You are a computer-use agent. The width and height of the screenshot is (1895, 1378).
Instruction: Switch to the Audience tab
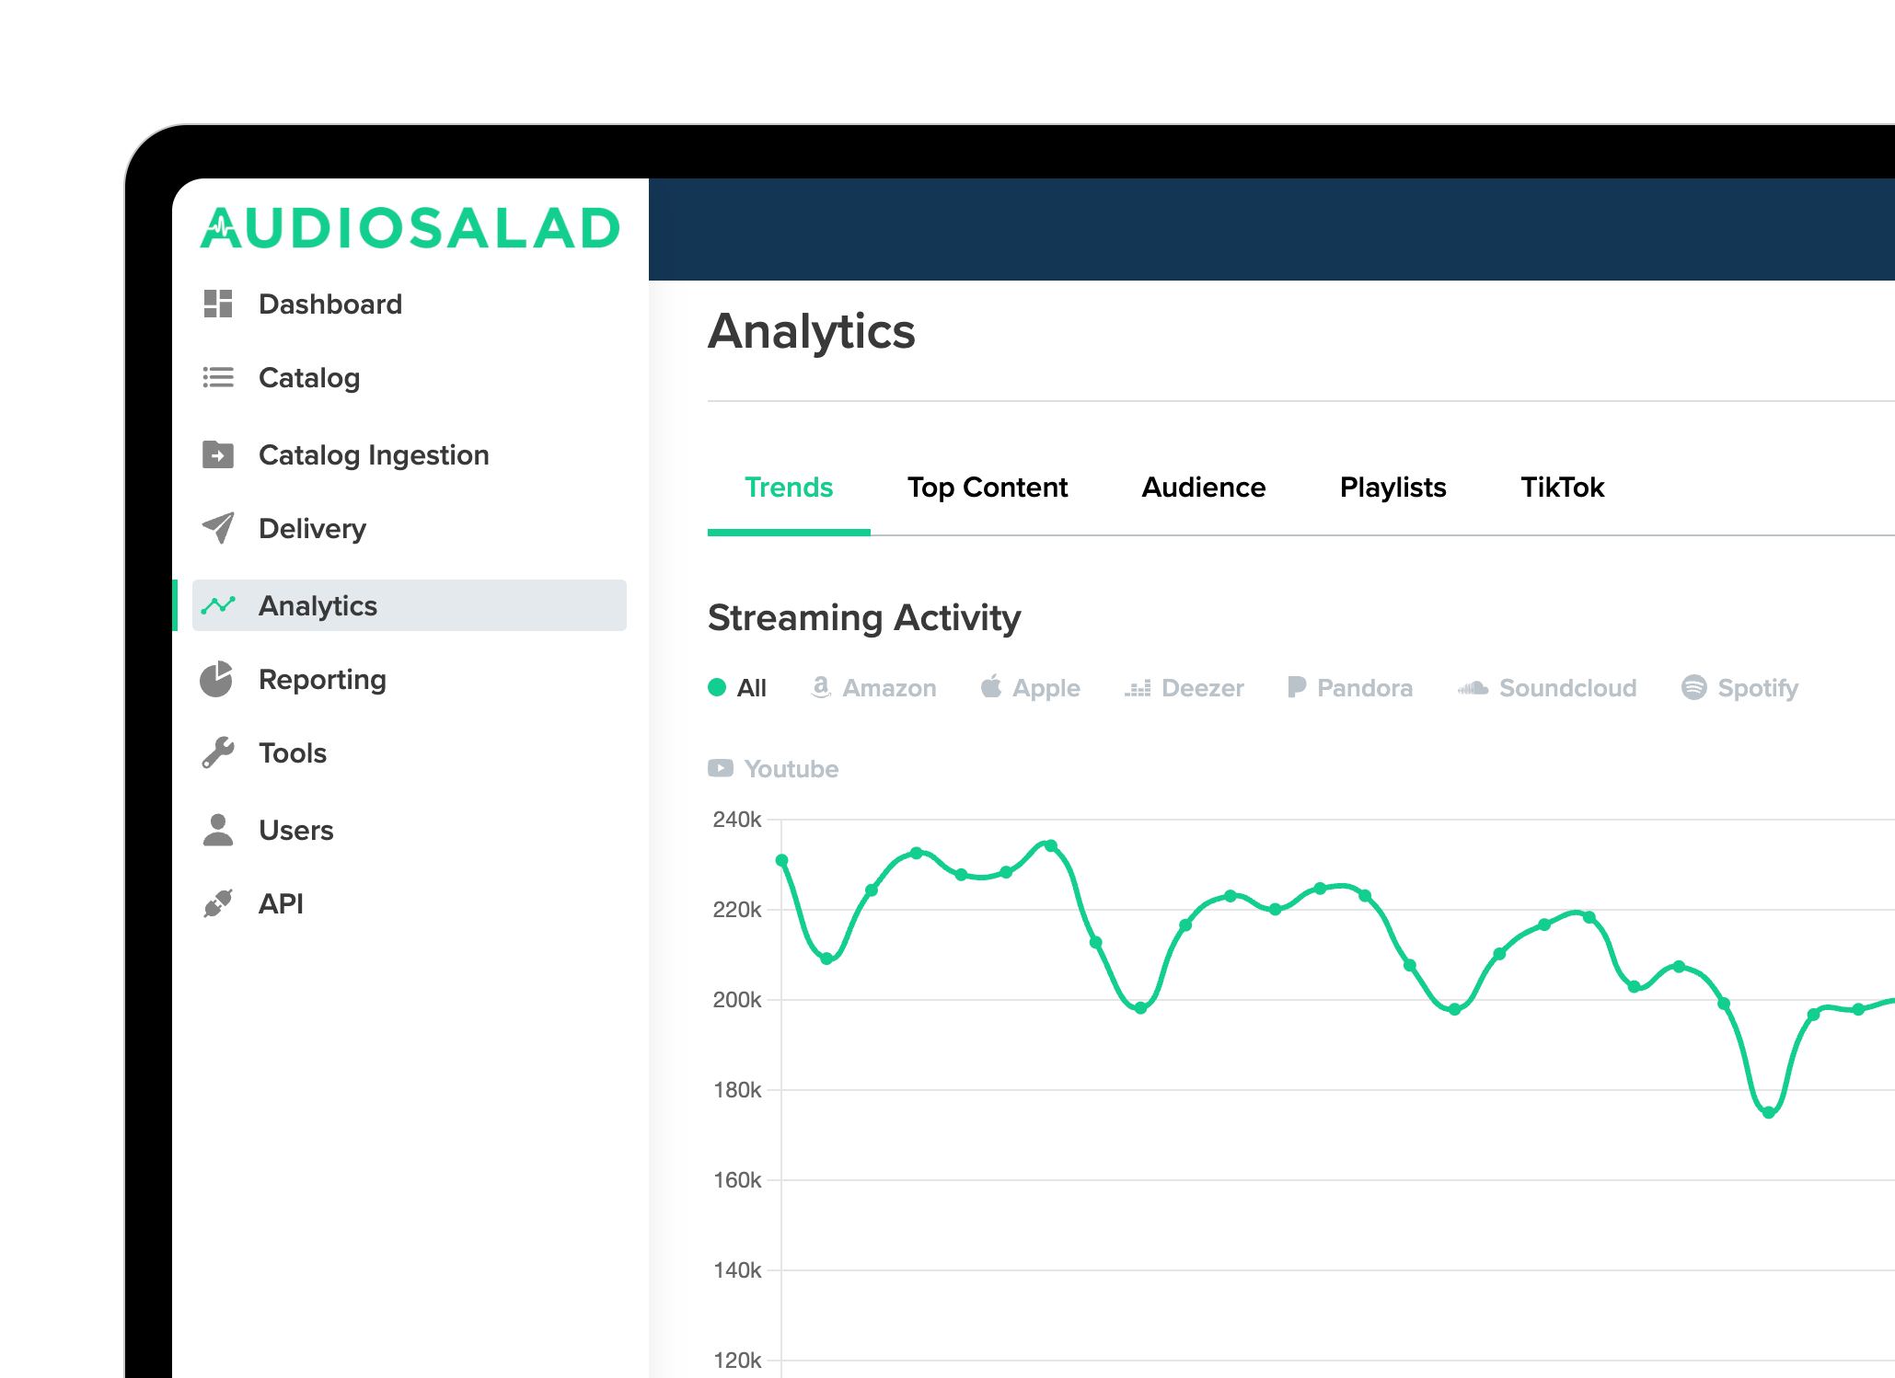click(x=1204, y=488)
